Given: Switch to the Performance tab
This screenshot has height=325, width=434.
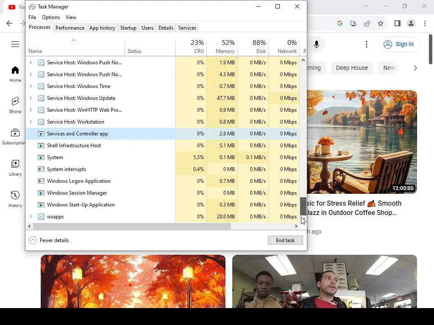Looking at the screenshot, I should 70,28.
